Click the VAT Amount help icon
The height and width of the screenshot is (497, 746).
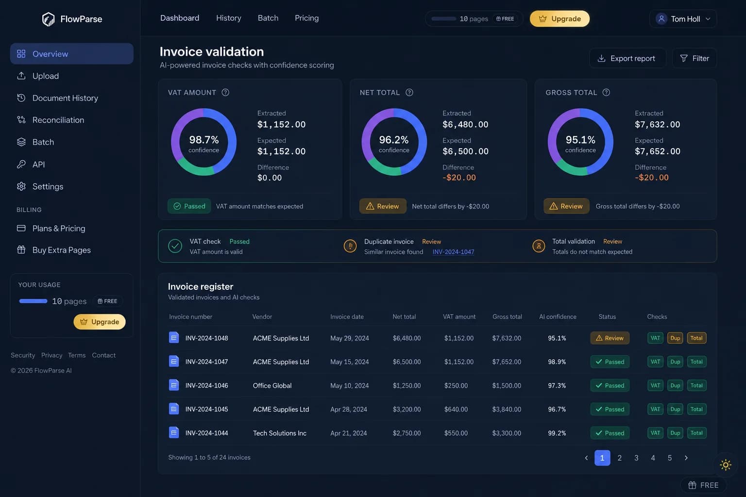(x=225, y=92)
